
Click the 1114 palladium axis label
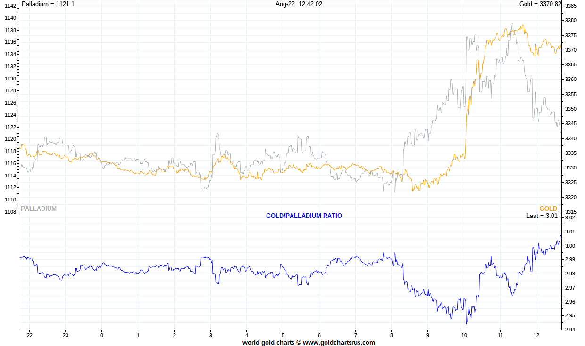10,176
